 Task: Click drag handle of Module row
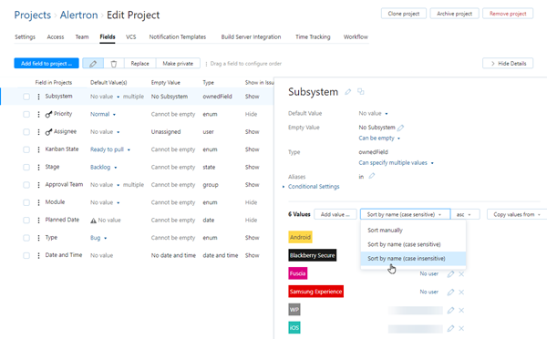tap(38, 202)
